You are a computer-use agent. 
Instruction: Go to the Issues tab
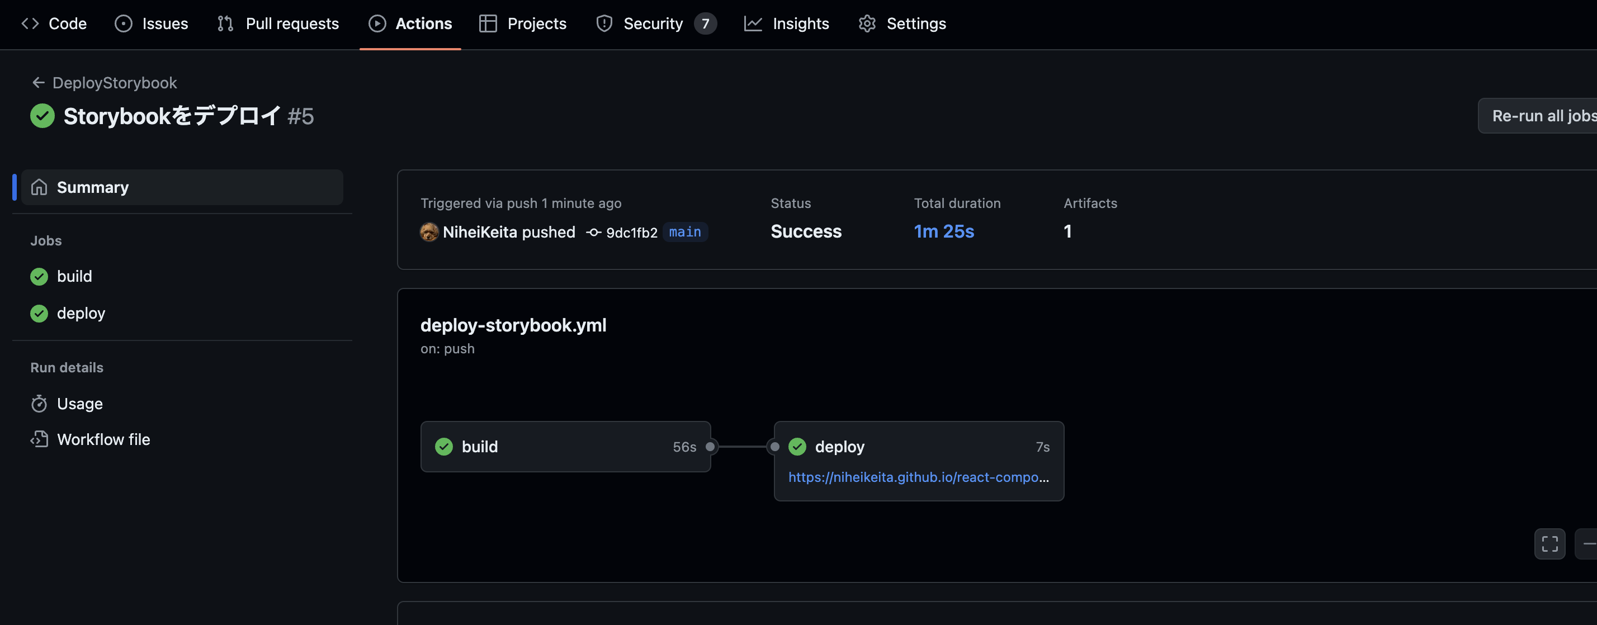click(x=152, y=23)
